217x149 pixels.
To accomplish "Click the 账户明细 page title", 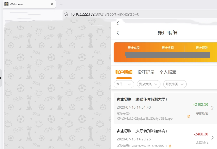I will click(168, 33).
